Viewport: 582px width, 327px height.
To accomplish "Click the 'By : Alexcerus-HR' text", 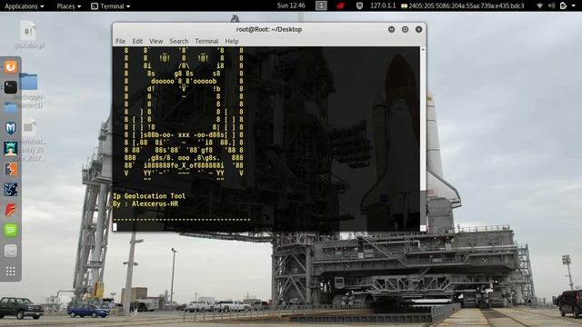I will 145,203.
